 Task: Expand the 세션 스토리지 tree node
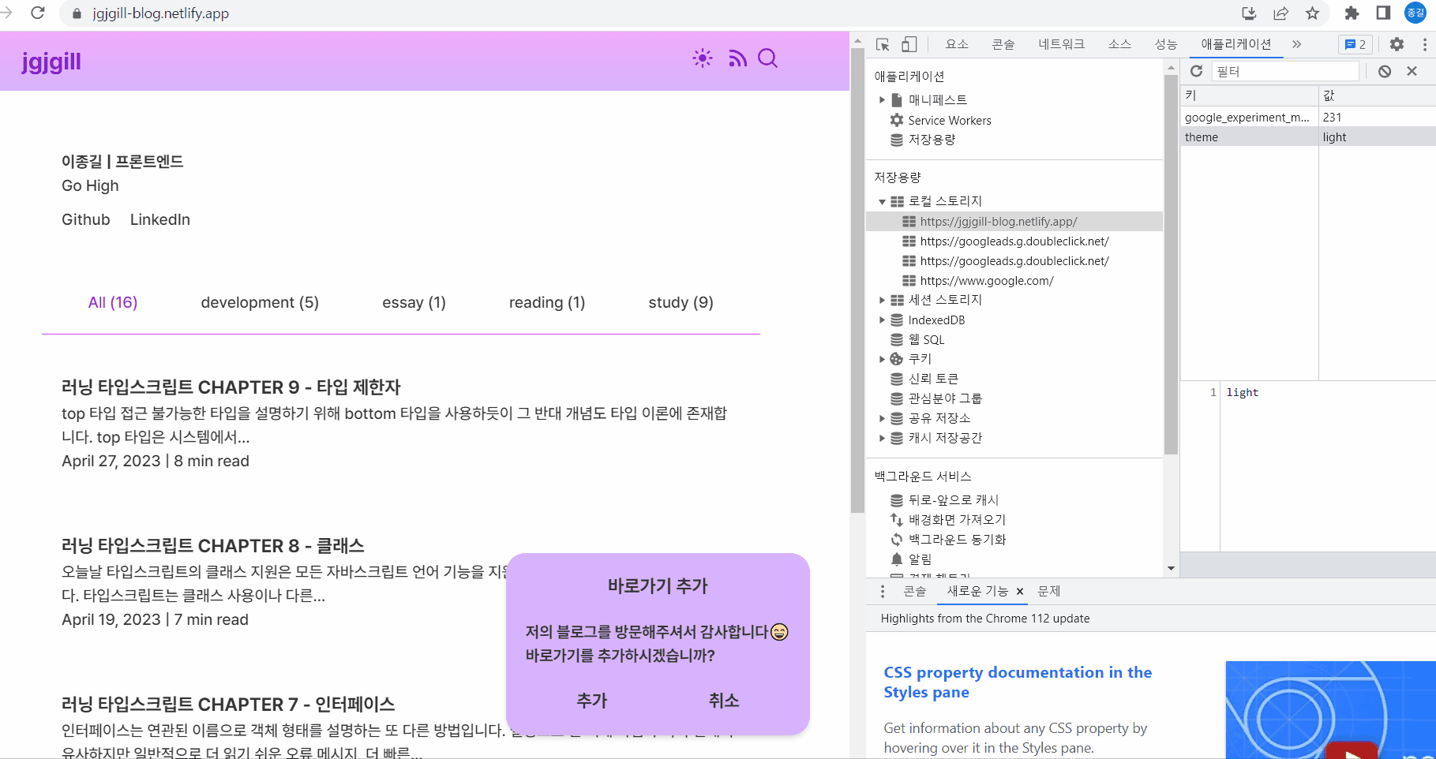pos(882,301)
